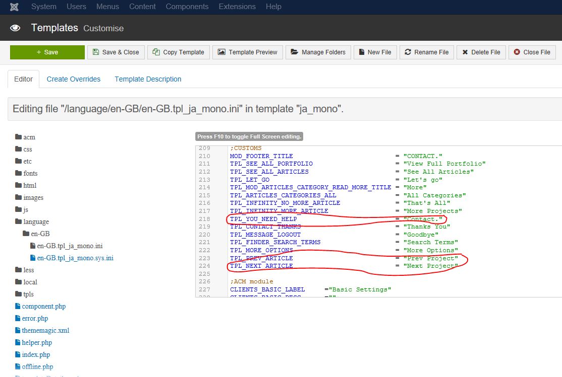Image resolution: width=562 pixels, height=377 pixels.
Task: Open the Extensions menu
Action: click(237, 7)
